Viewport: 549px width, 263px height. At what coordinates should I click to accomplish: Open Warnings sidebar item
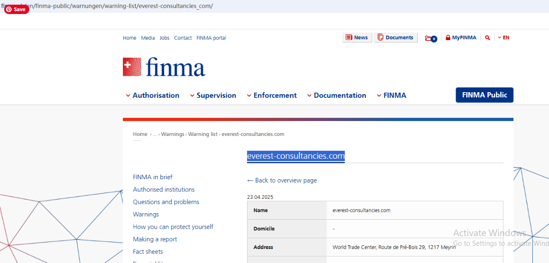point(146,214)
